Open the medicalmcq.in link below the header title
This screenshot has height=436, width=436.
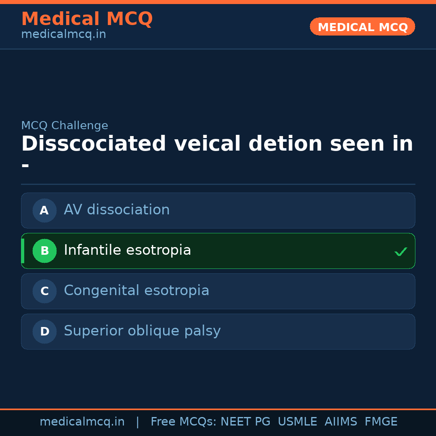[x=63, y=34]
